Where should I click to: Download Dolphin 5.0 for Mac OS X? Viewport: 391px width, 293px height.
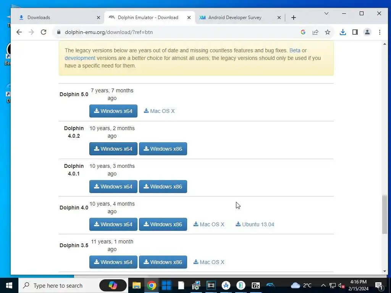[x=159, y=111]
